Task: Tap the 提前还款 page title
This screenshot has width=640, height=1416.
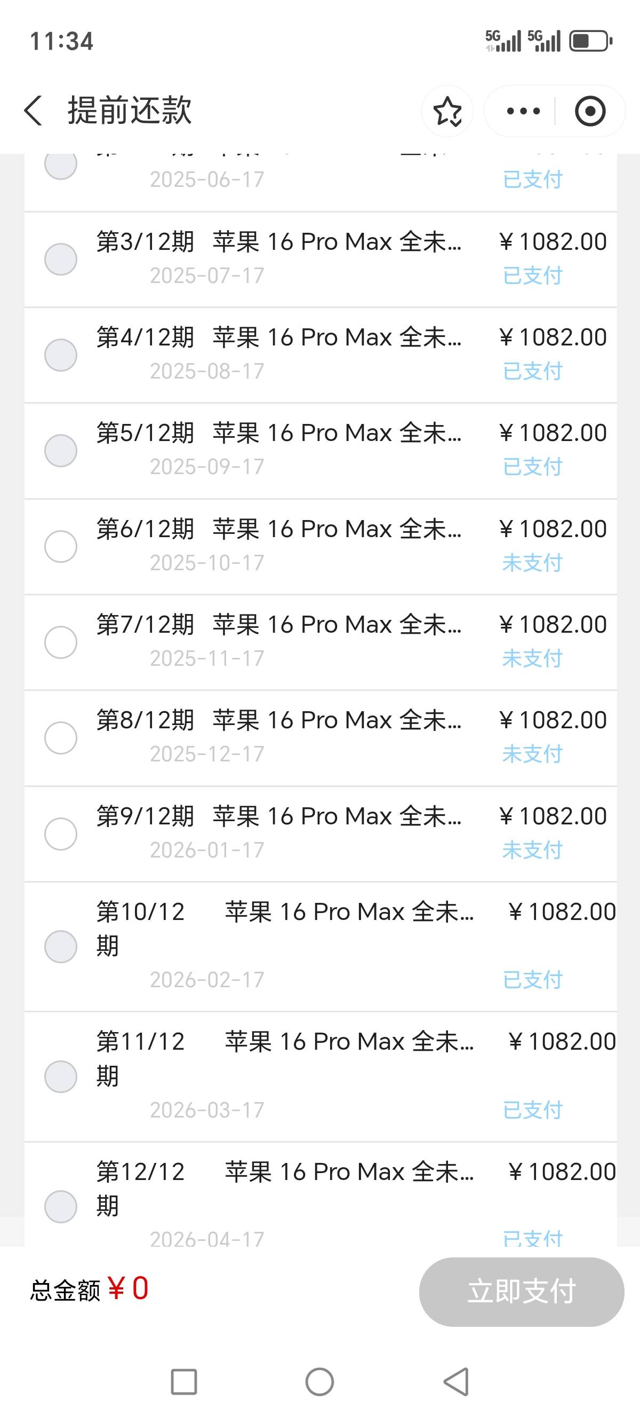Action: click(130, 111)
